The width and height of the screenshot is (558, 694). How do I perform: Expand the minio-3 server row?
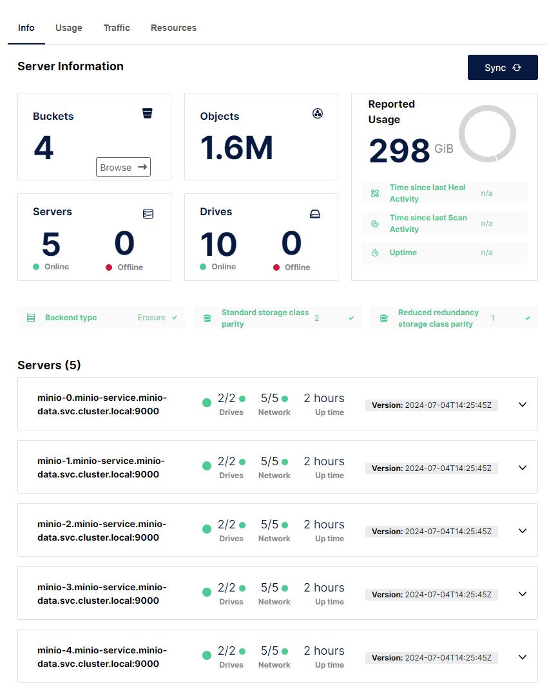[523, 594]
